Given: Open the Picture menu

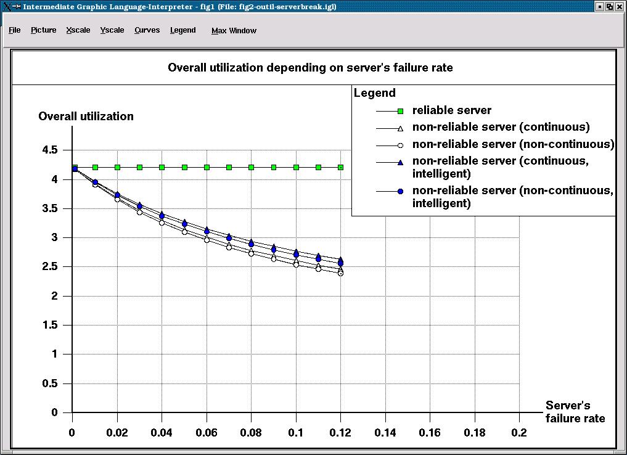Looking at the screenshot, I should pos(43,30).
